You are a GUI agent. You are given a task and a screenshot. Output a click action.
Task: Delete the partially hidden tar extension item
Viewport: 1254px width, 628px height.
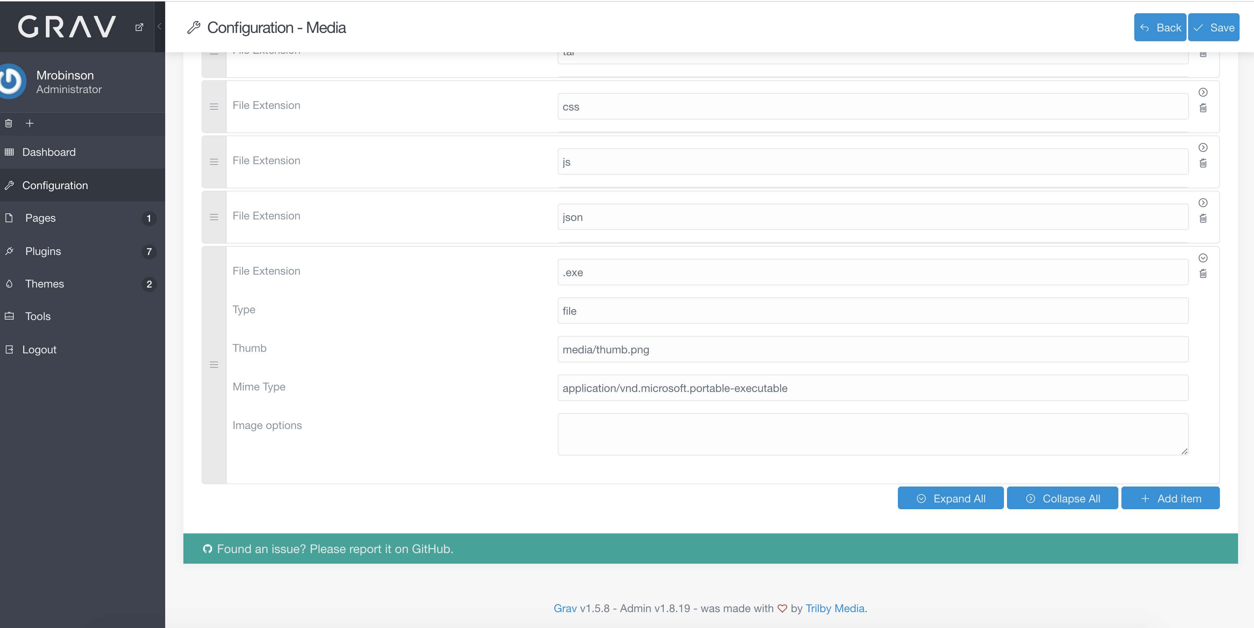coord(1203,54)
